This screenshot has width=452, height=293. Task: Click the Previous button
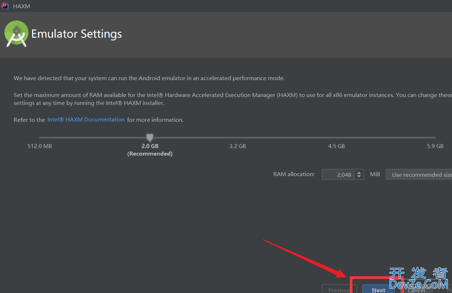click(339, 289)
